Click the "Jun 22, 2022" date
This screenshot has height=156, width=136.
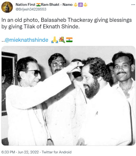(28, 152)
